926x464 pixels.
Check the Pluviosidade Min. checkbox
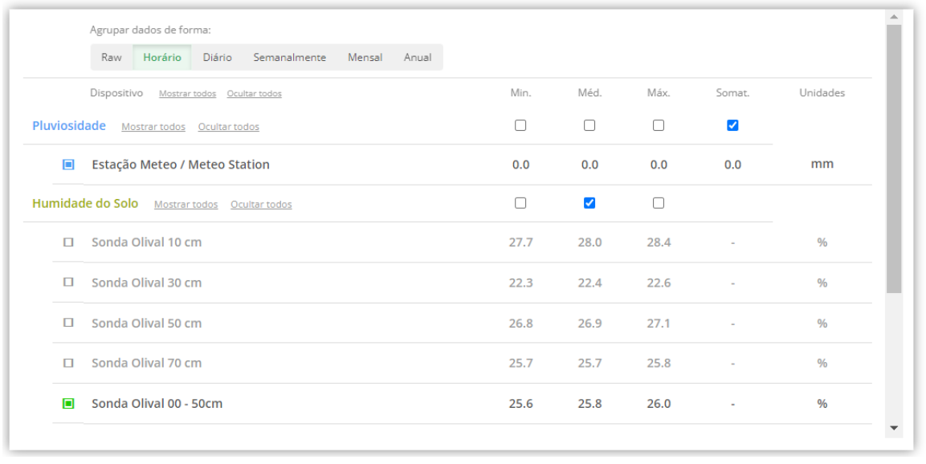tap(520, 125)
